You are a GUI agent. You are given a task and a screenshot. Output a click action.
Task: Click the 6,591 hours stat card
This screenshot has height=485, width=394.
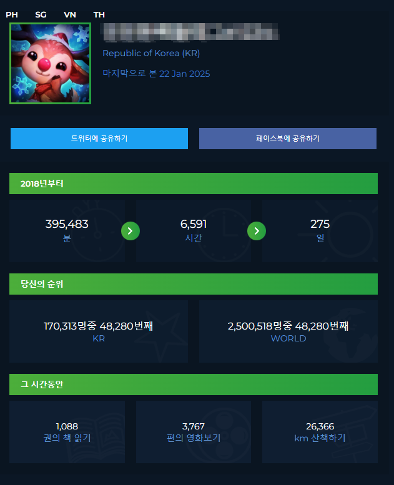pos(194,231)
